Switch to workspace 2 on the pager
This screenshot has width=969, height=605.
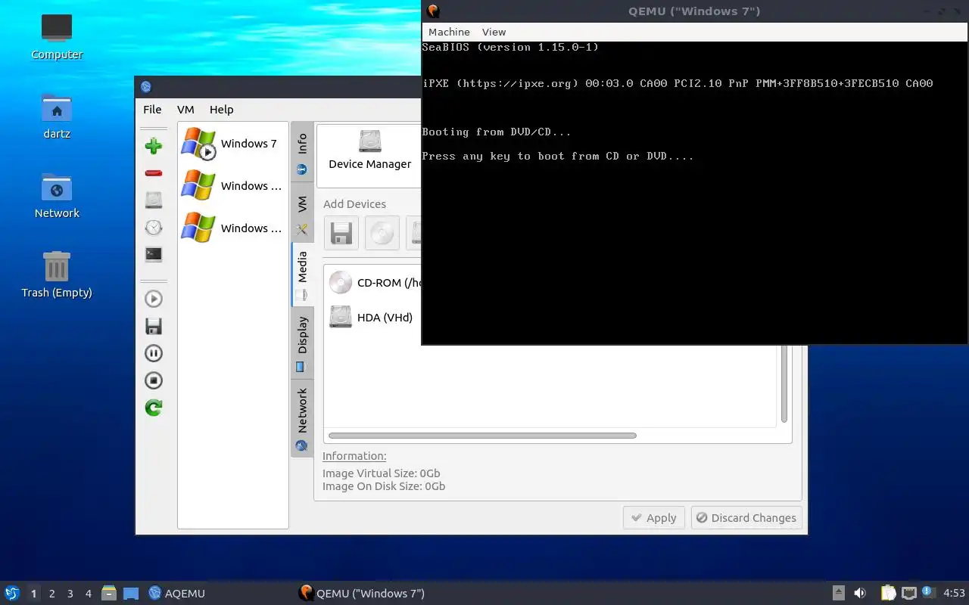pos(51,594)
